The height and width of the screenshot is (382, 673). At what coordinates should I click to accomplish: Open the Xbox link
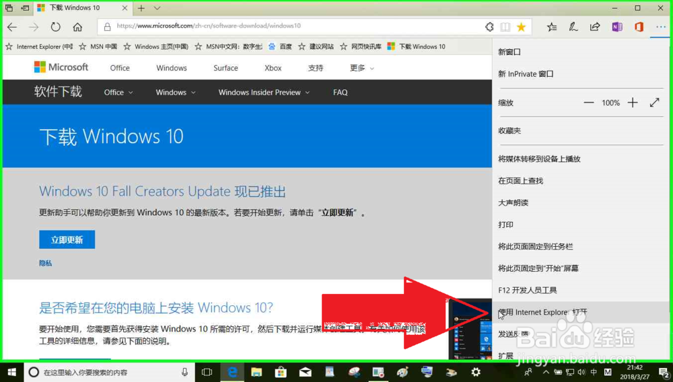pyautogui.click(x=273, y=68)
